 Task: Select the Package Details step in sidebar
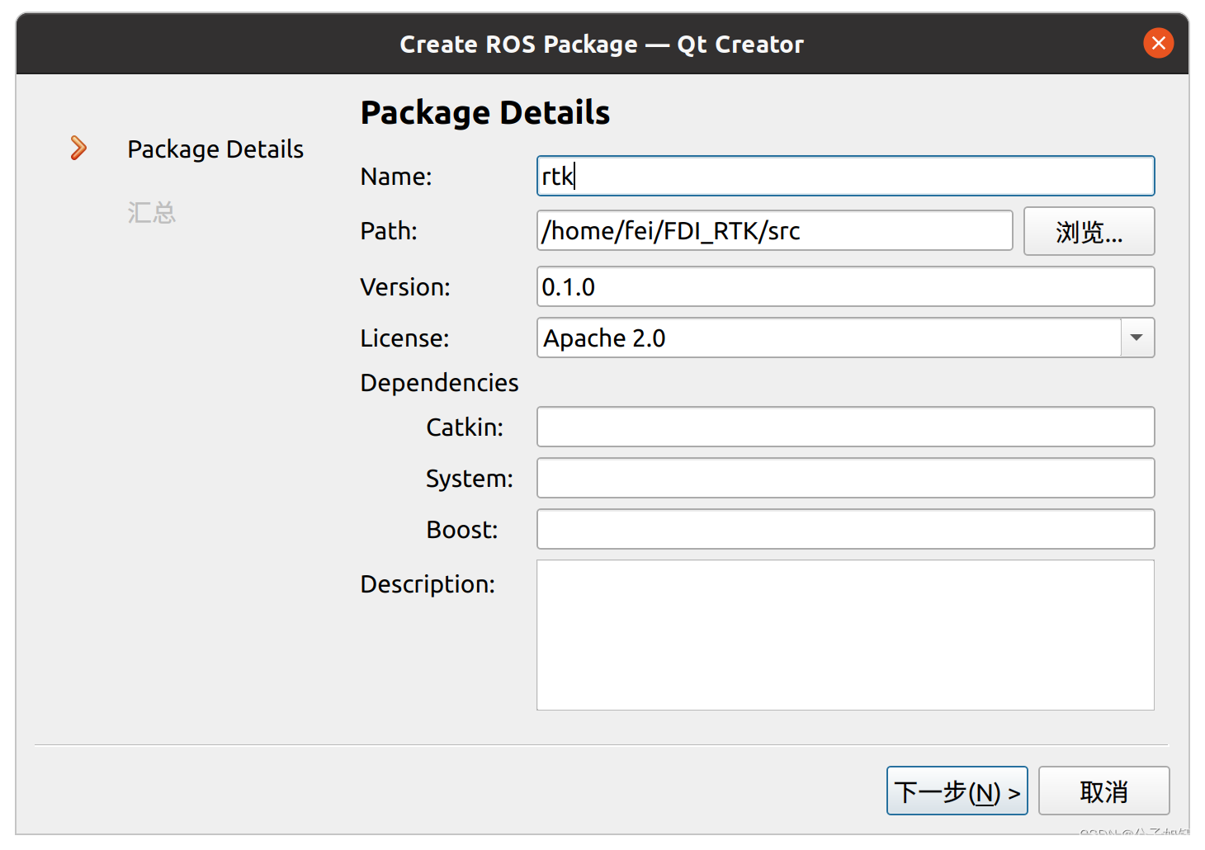(x=215, y=149)
